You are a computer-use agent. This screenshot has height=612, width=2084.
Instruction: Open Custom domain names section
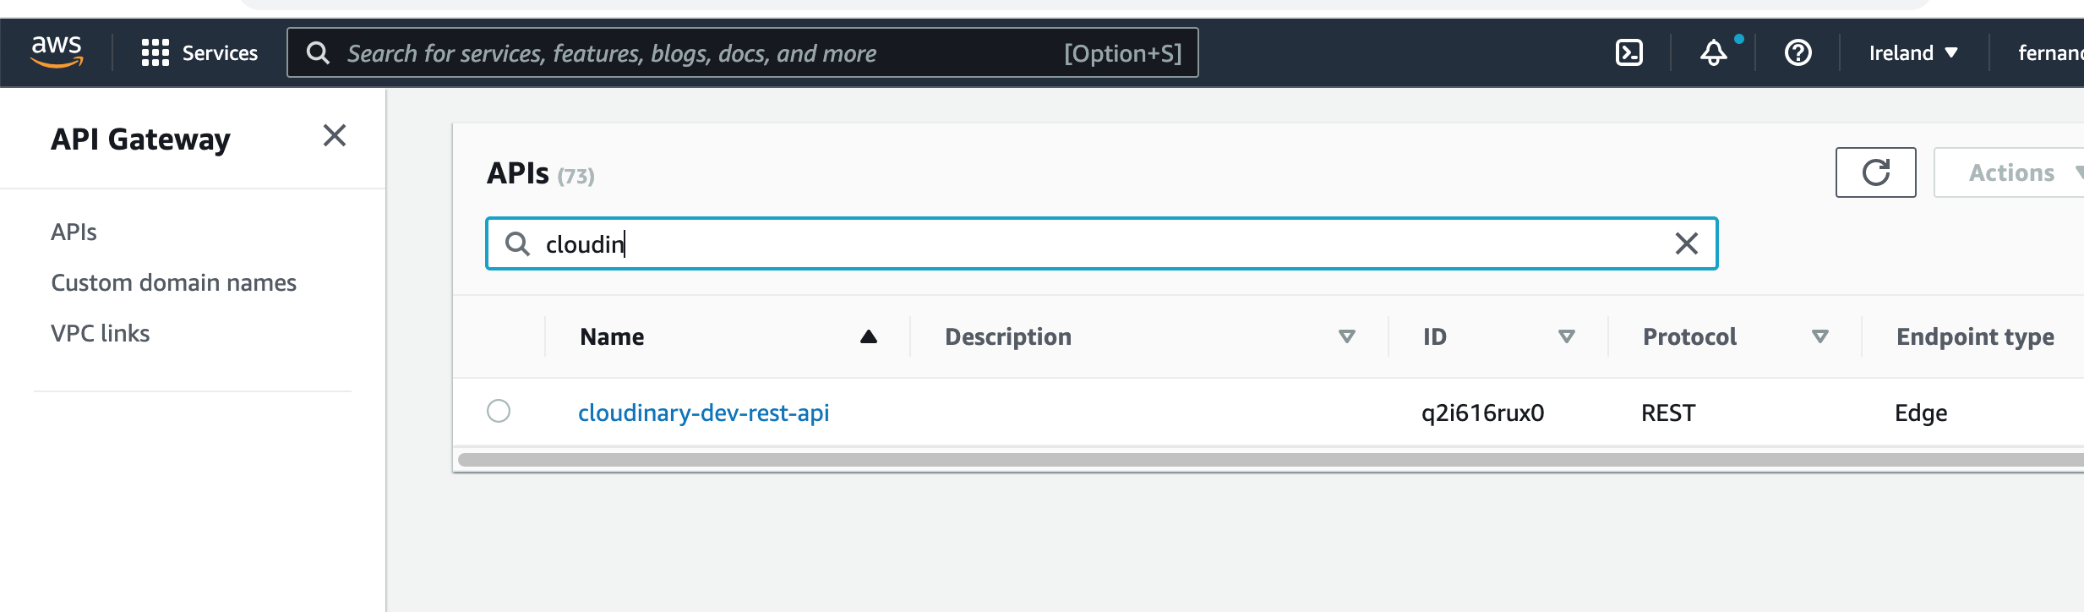[x=173, y=282]
